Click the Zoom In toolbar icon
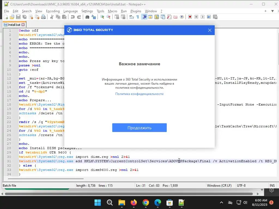 tap(102, 17)
